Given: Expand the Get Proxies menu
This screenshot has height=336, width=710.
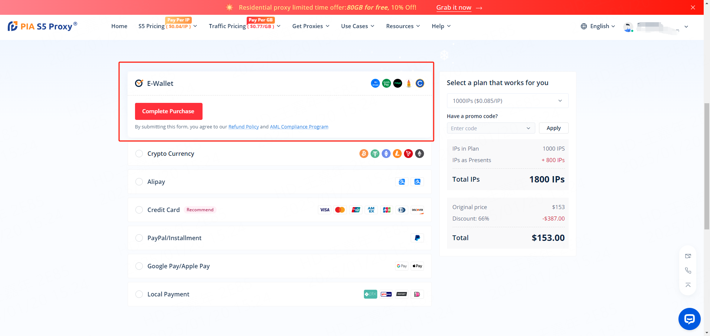Looking at the screenshot, I should [x=310, y=26].
